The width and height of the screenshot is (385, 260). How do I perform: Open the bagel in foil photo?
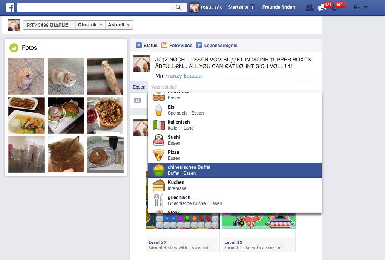105,154
